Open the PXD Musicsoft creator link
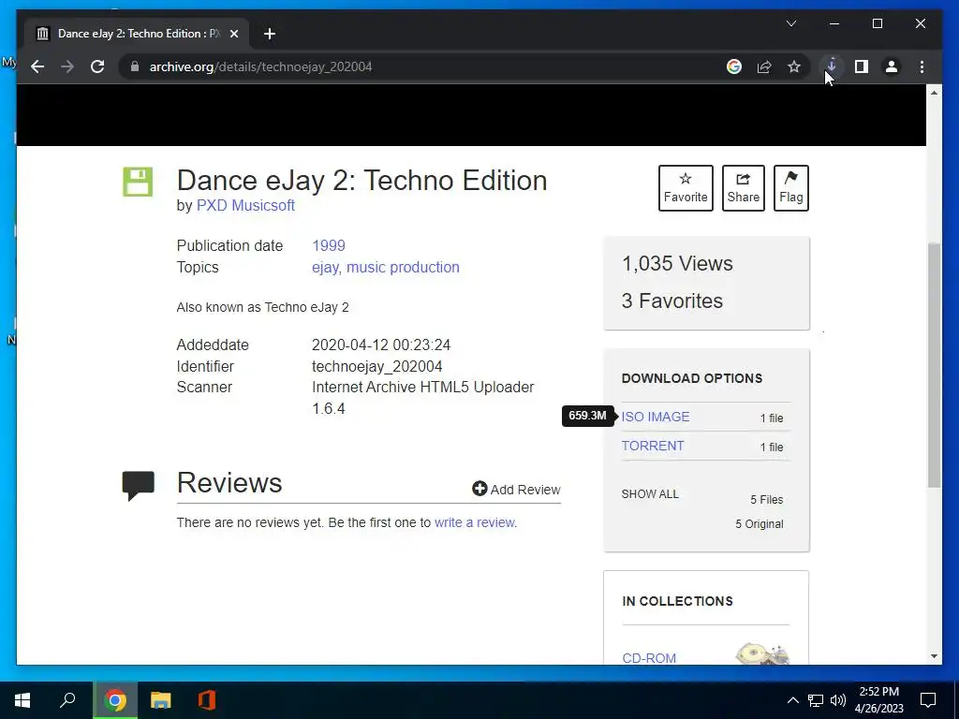 [245, 205]
